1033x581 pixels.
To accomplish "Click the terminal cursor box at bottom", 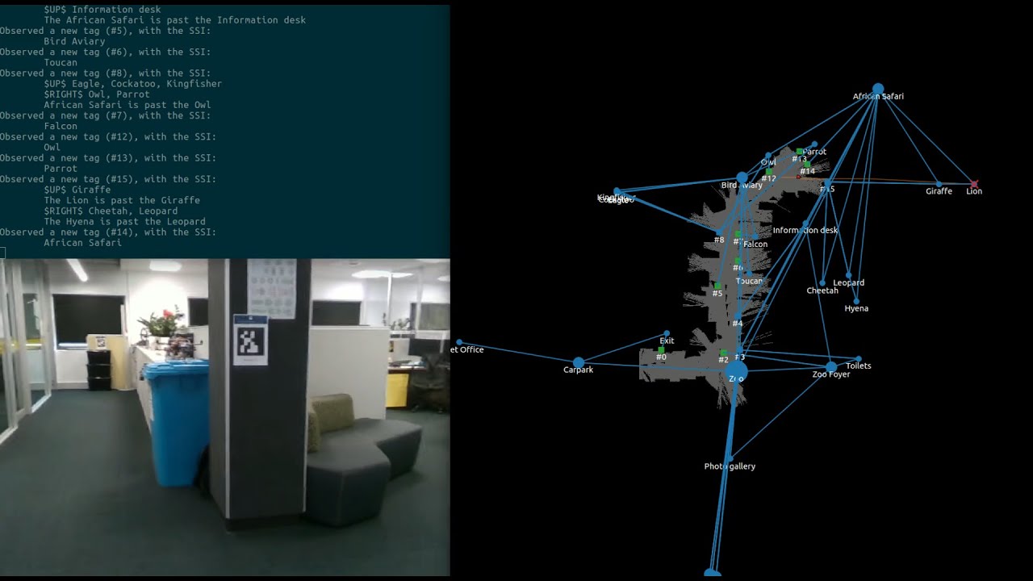I will (x=2, y=253).
